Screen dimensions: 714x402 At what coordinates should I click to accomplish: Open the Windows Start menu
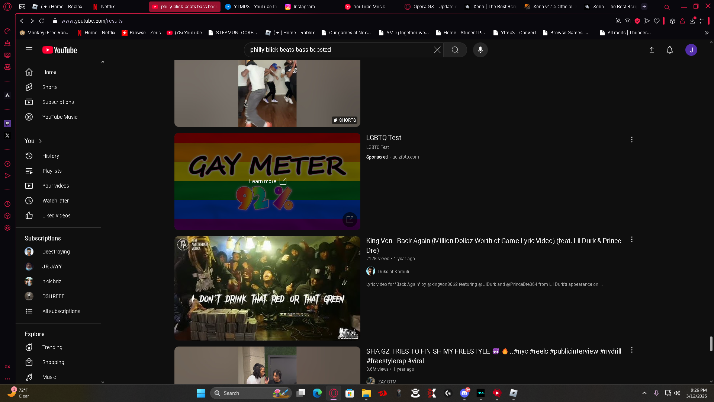[x=201, y=393]
